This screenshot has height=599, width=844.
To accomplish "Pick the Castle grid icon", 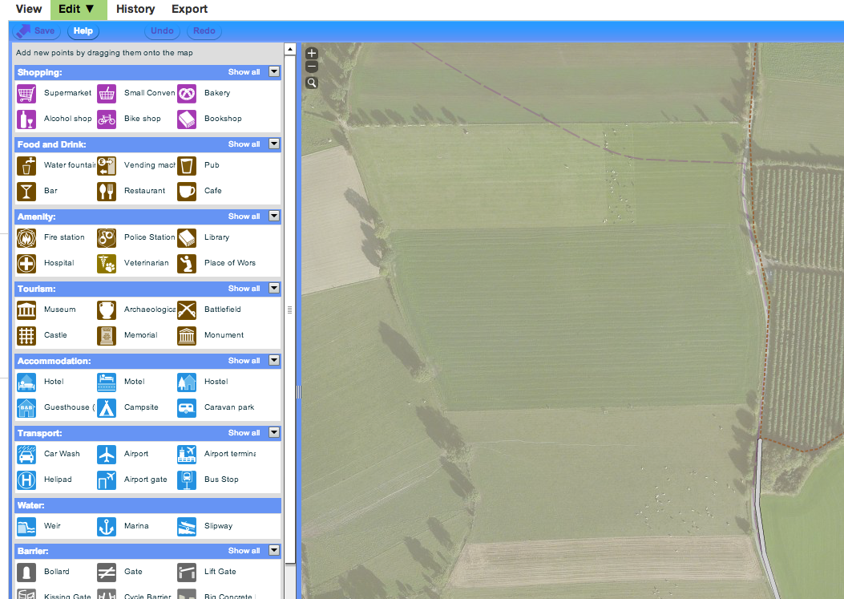I will point(26,336).
